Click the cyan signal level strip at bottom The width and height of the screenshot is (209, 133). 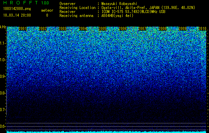tap(107, 132)
